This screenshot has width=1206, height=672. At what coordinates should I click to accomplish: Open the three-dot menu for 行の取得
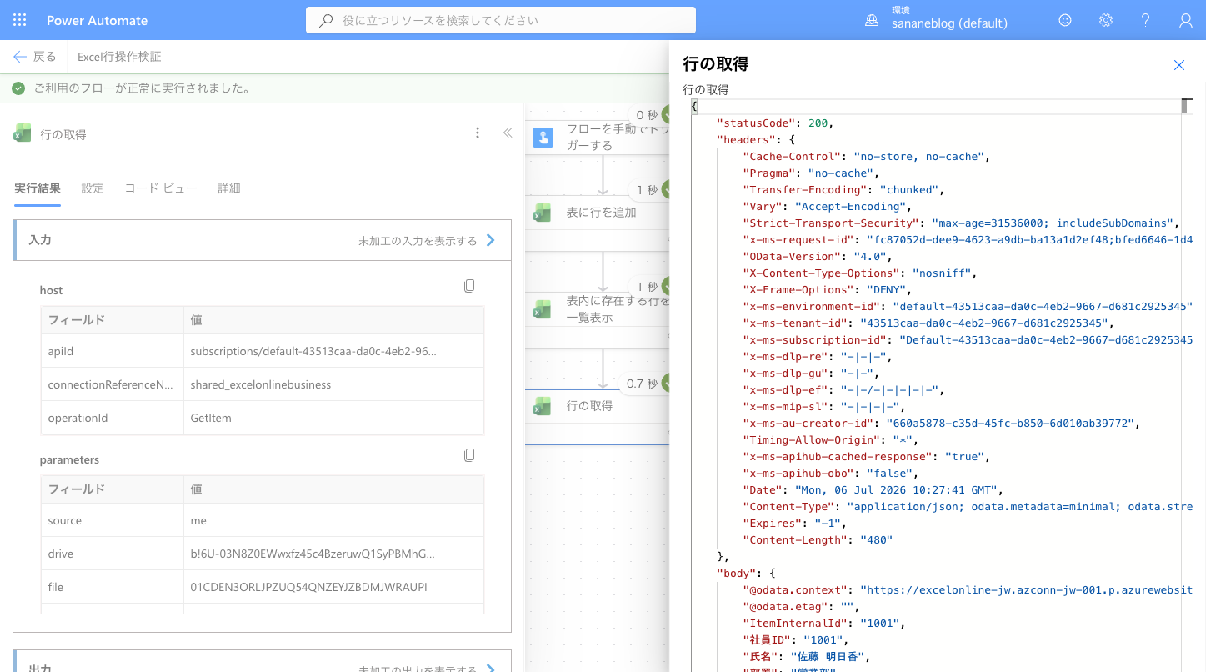click(x=478, y=133)
